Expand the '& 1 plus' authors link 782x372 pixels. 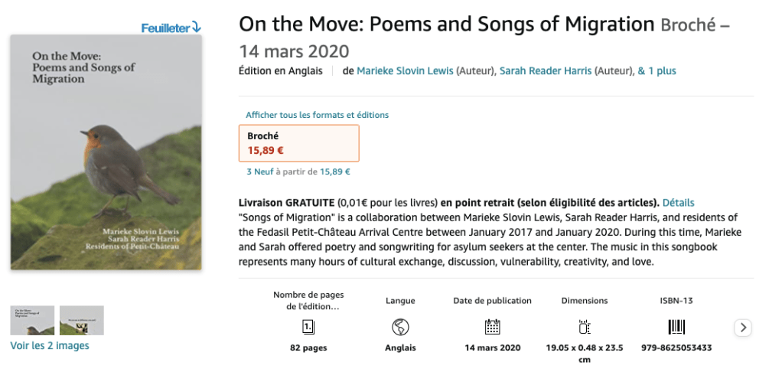pyautogui.click(x=657, y=71)
